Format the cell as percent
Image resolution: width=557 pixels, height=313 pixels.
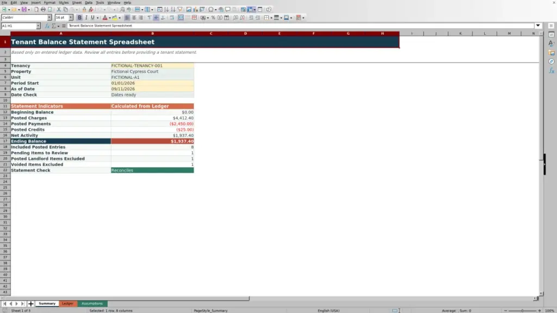point(213,17)
